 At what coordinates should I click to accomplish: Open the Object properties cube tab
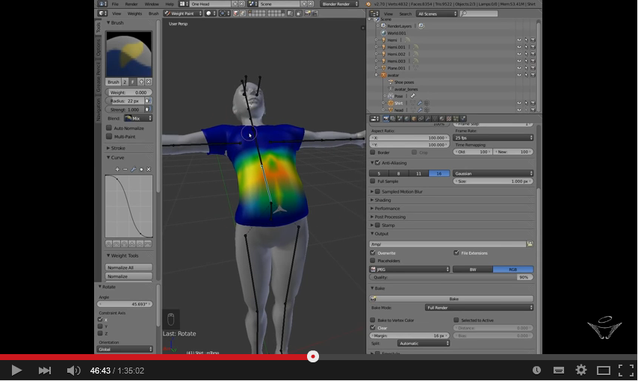coord(414,119)
